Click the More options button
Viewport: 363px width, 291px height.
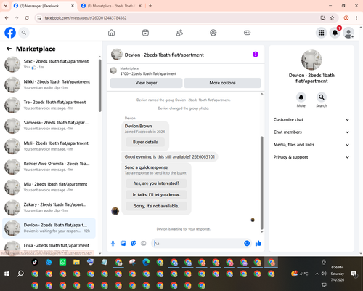coord(222,83)
